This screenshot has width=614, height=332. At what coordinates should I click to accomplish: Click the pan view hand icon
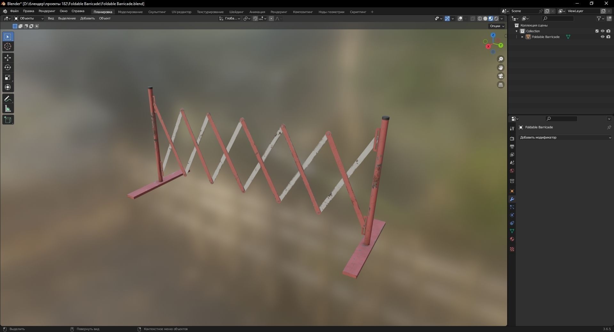click(501, 68)
